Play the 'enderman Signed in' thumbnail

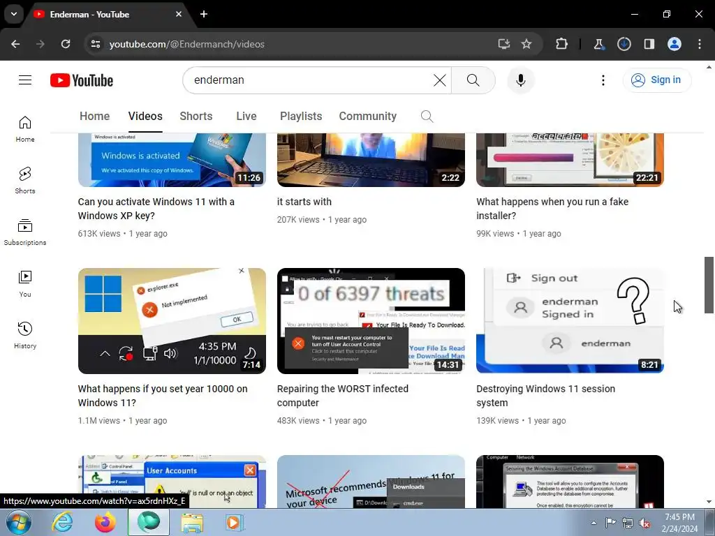[570, 321]
